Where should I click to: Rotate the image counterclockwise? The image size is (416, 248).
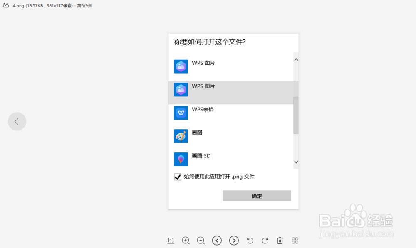click(x=250, y=241)
